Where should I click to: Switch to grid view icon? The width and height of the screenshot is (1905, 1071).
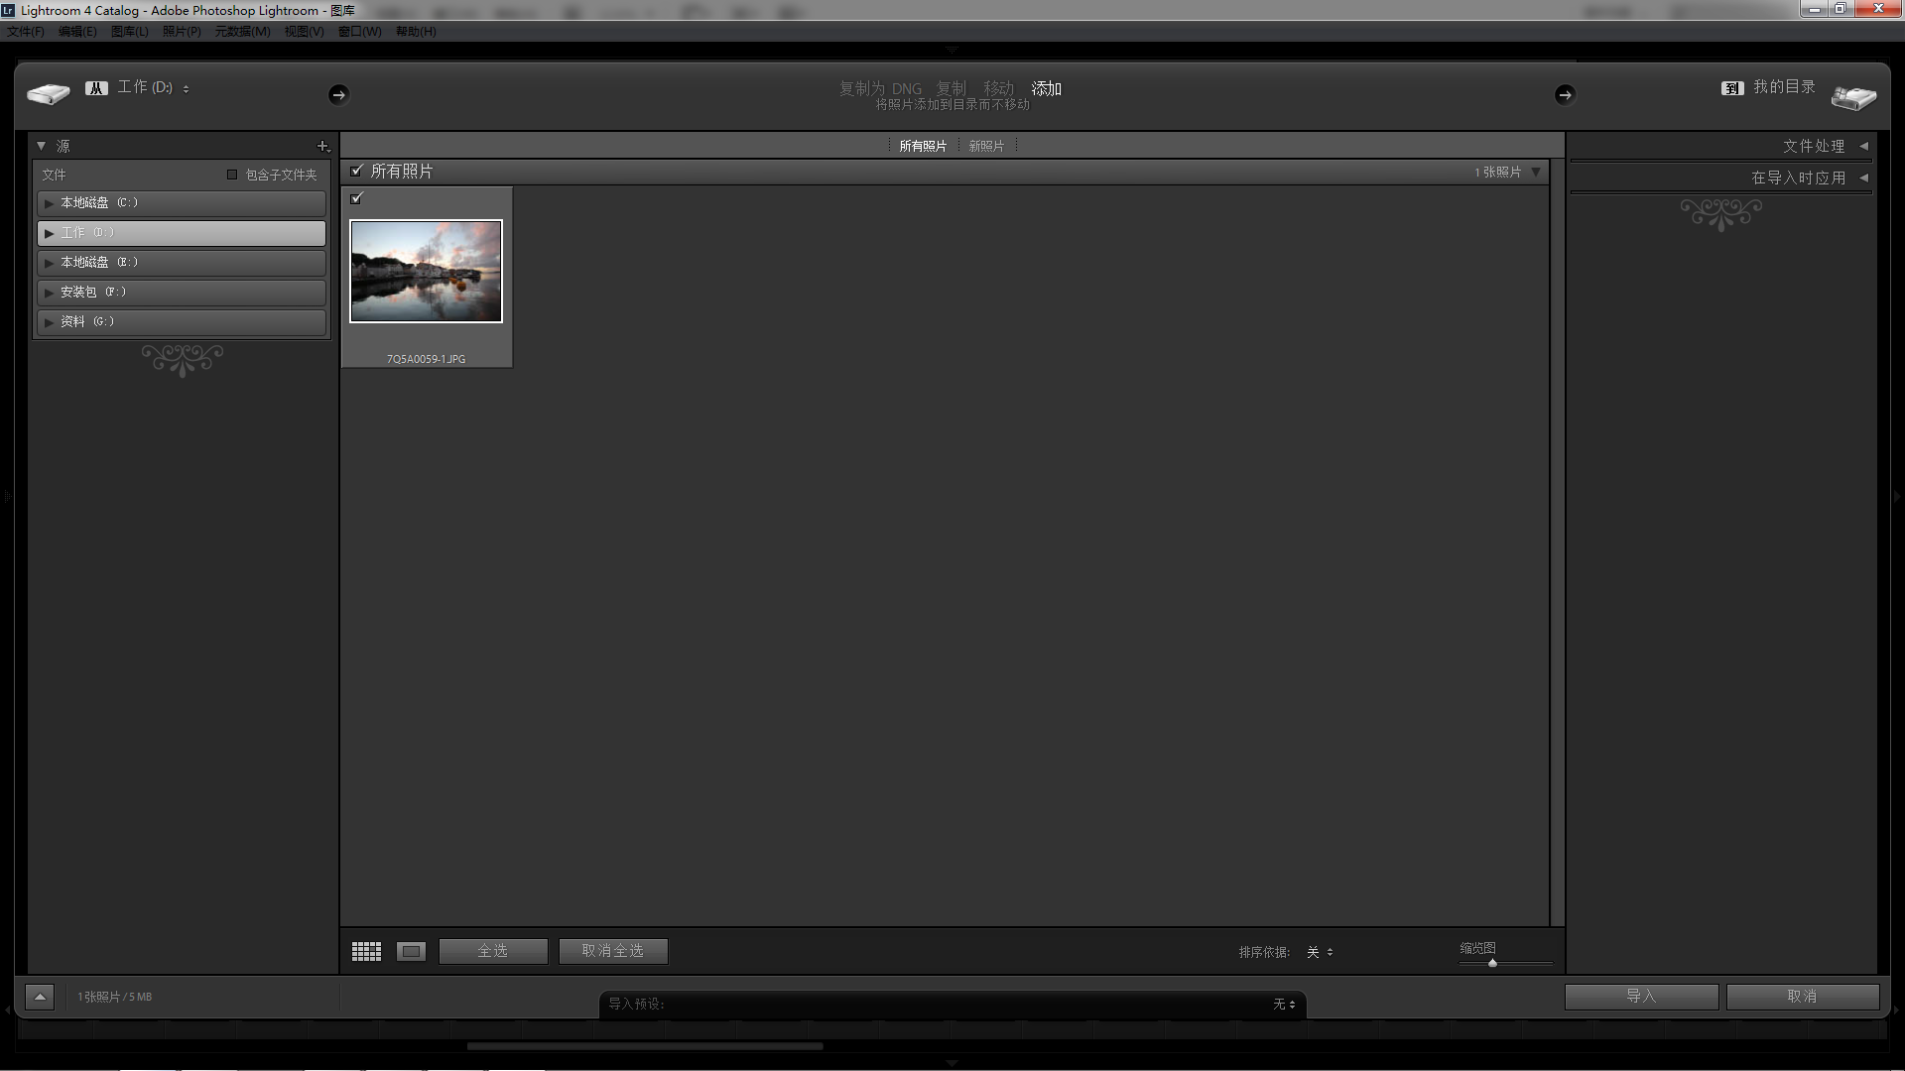point(366,952)
